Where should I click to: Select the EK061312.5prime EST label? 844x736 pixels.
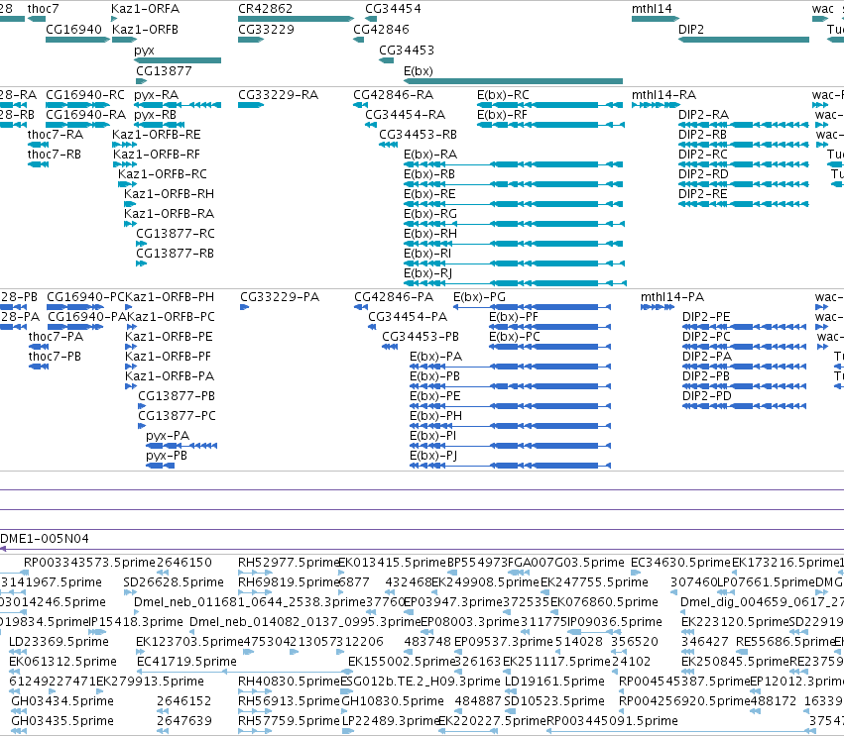62,662
